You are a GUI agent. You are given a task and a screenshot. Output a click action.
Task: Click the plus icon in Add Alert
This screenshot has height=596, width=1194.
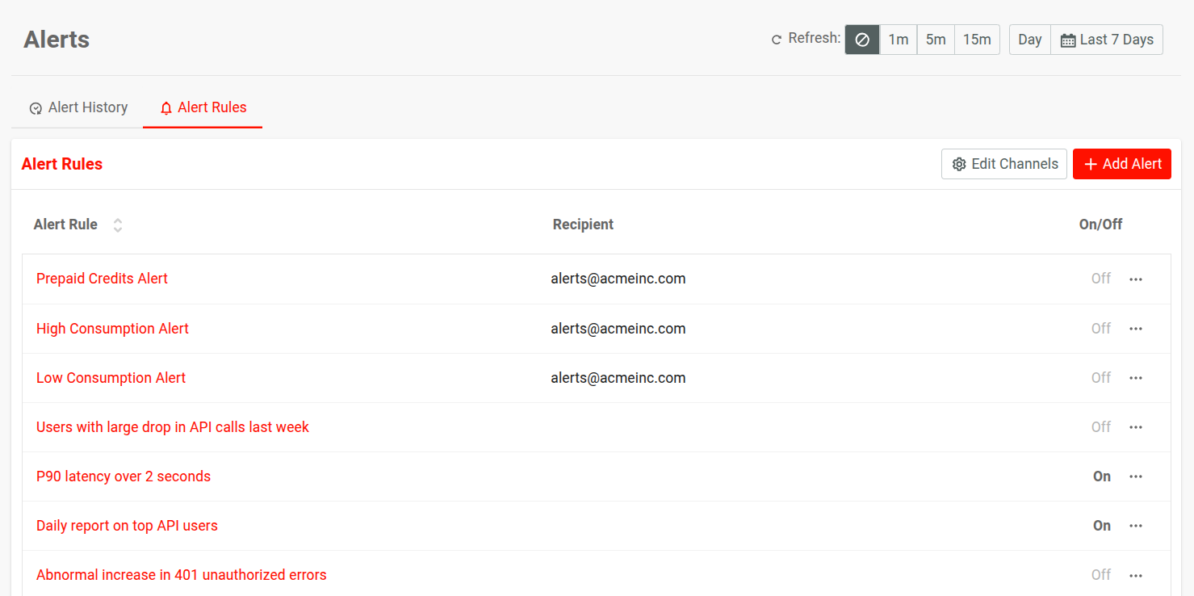[1091, 163]
